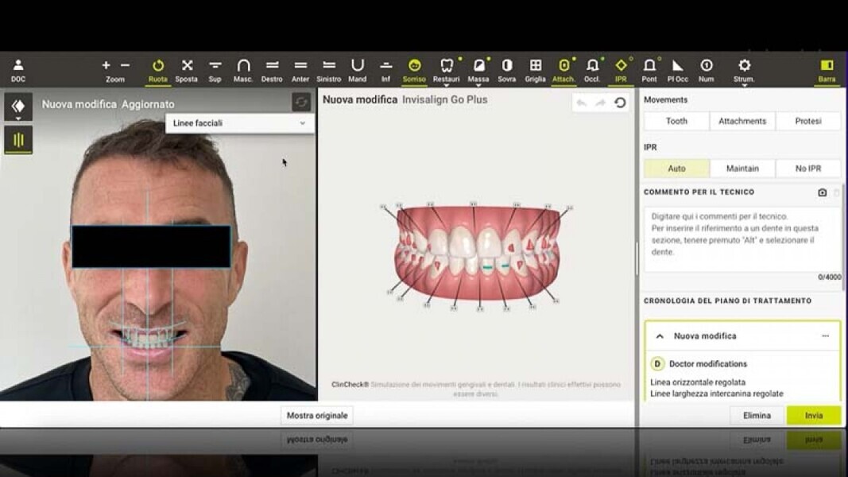Open the Linee facciali dropdown
848x477 pixels.
point(239,123)
